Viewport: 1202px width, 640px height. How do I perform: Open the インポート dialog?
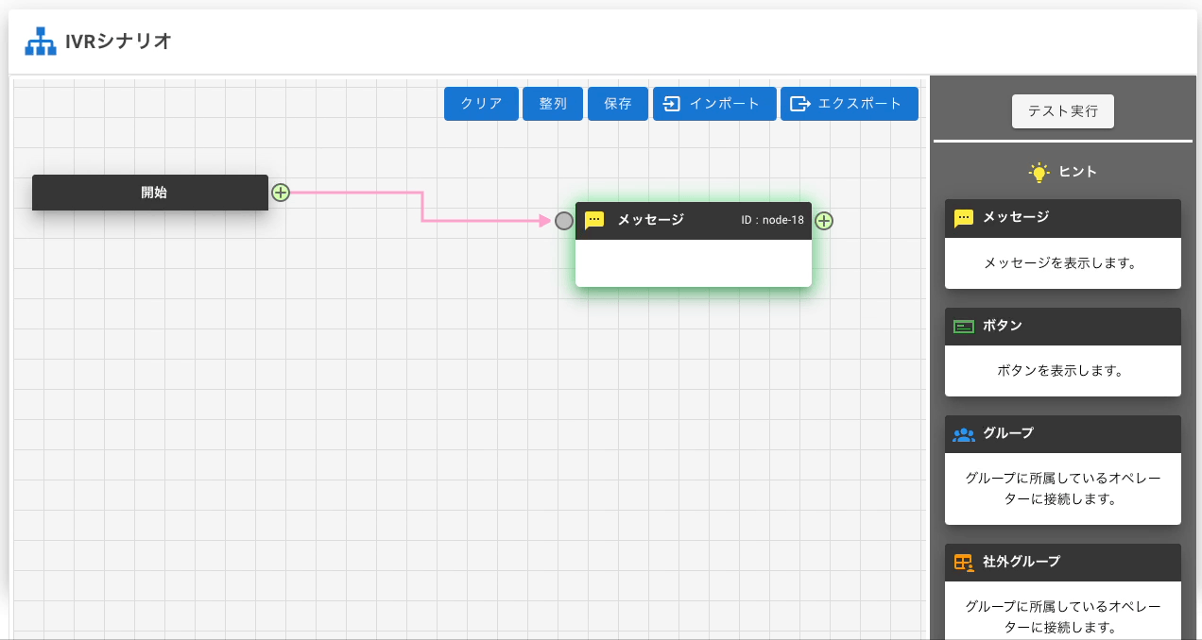(714, 104)
